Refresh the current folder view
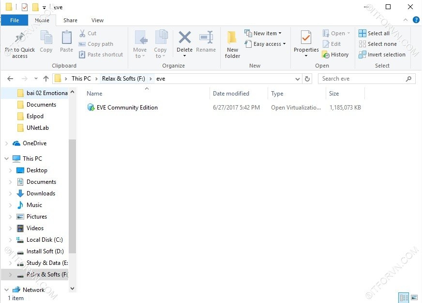Screen dimensions: 422x303 pyautogui.click(x=307, y=79)
